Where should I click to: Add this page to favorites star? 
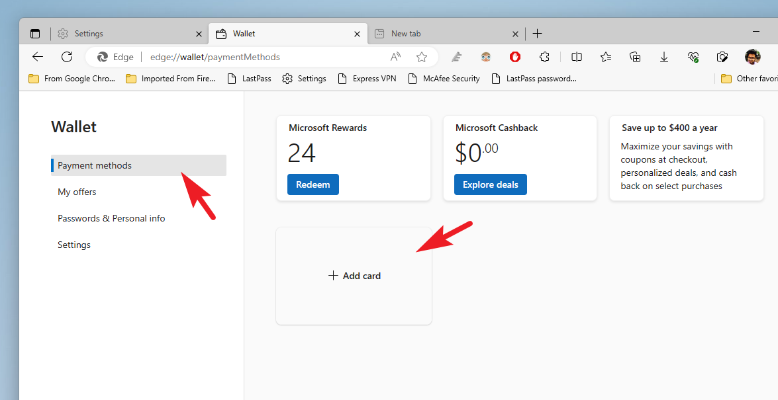click(422, 57)
